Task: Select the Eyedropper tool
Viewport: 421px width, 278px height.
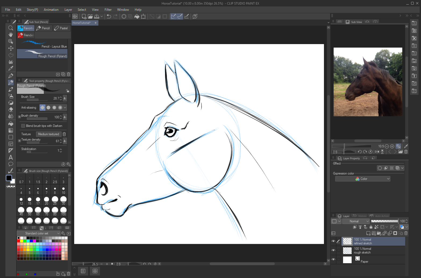Action: 11,69
